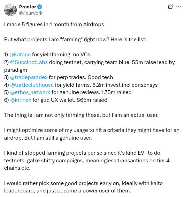This screenshot has width=184, height=197.
Task: Click the "I kind of stopped farming" paragraph
Action: tap(87, 161)
